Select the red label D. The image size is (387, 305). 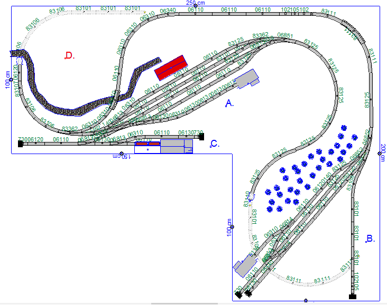pyautogui.click(x=69, y=56)
